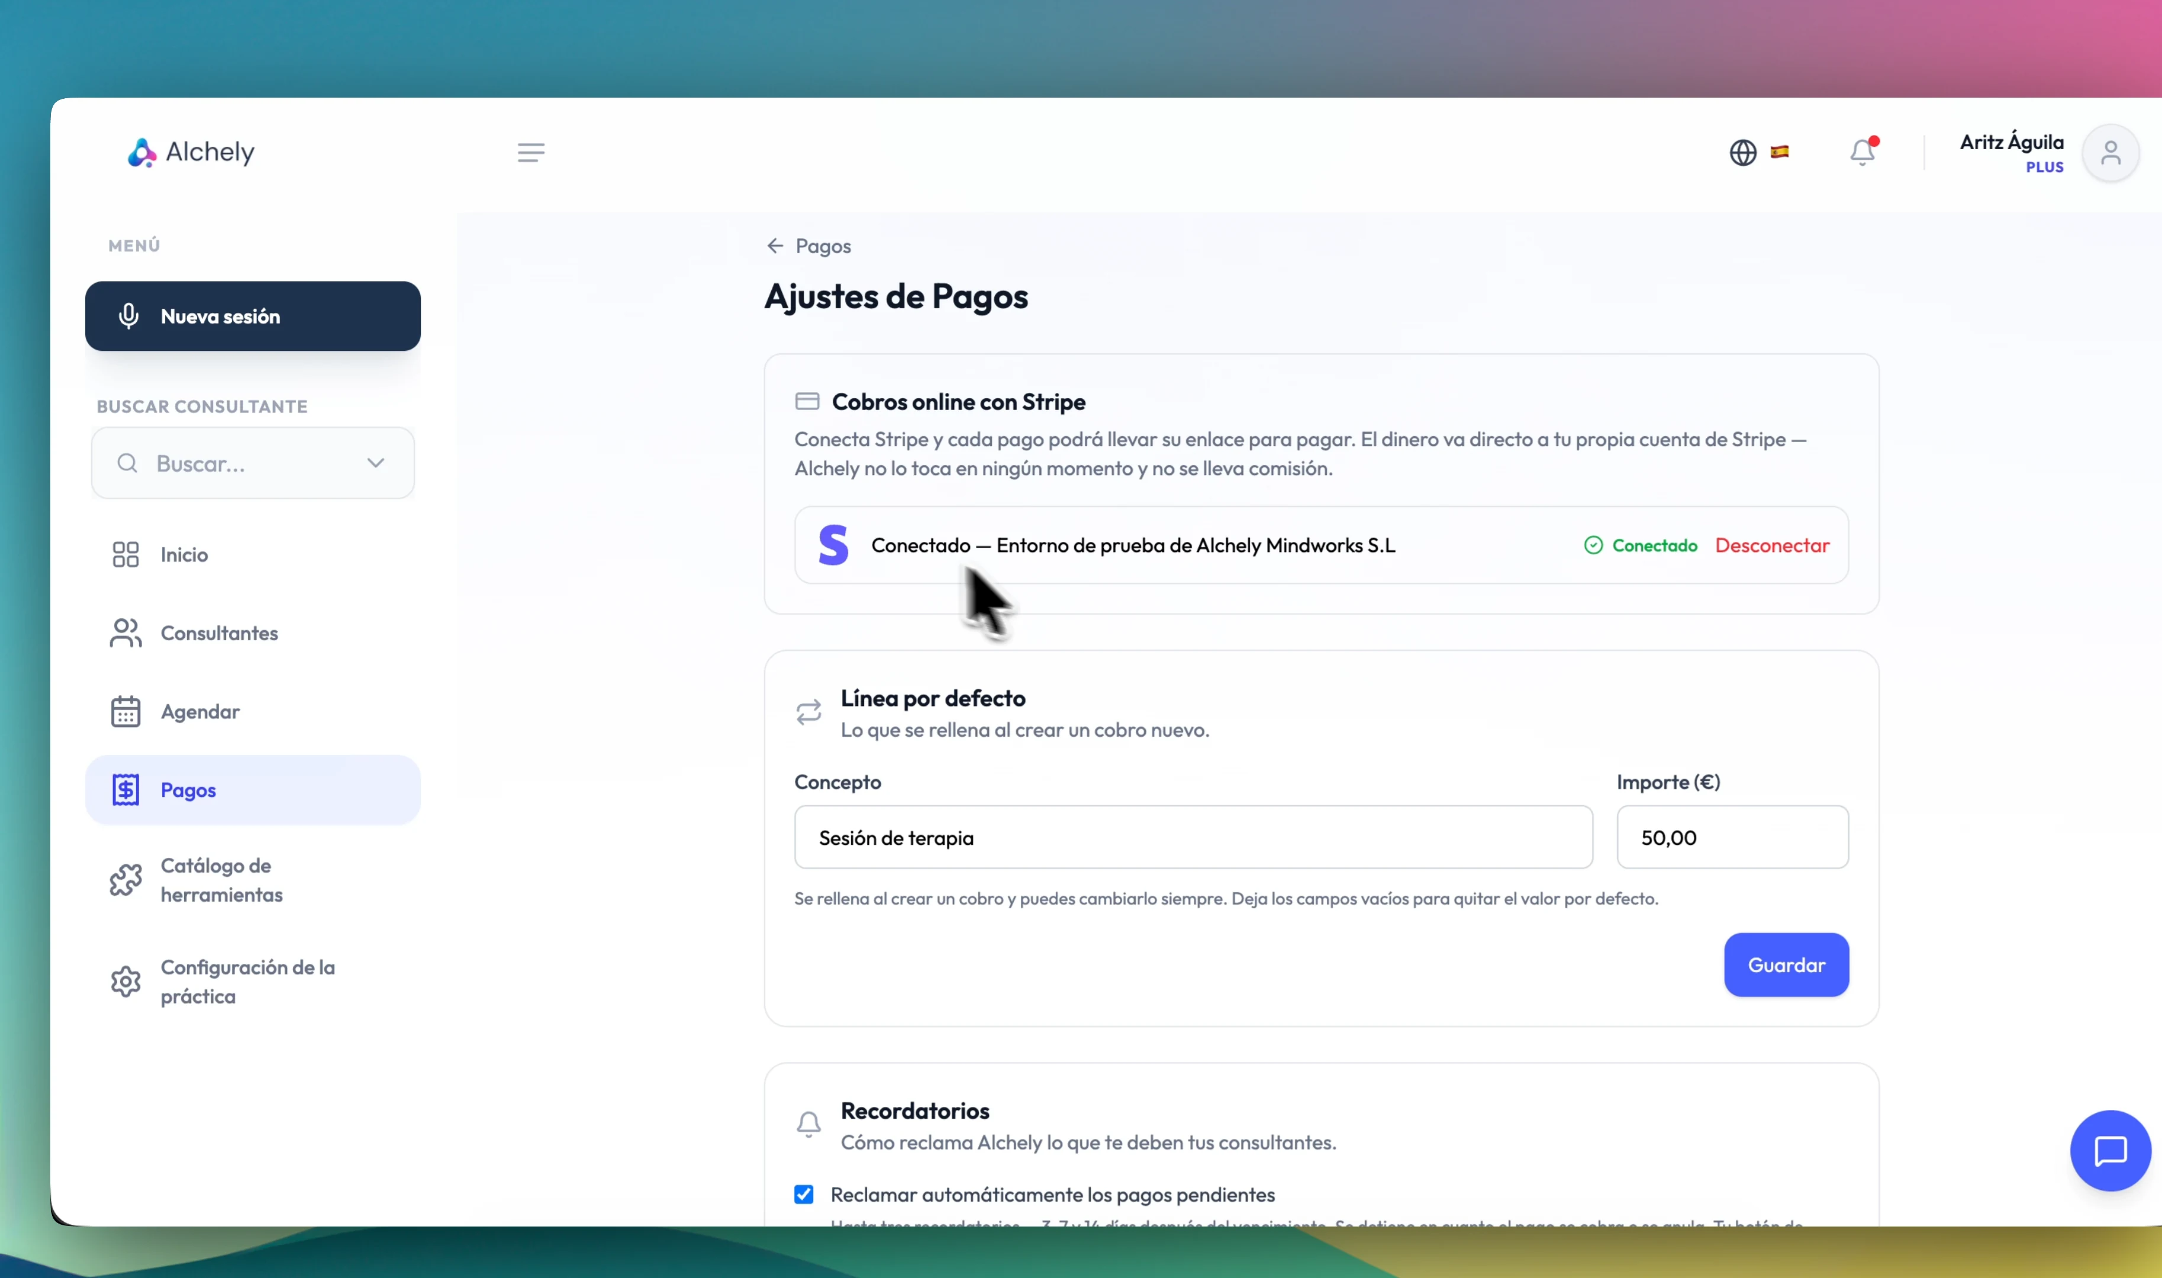
Task: Uncheck Reclamar automáticamente los pagos pendientes
Action: (804, 1195)
